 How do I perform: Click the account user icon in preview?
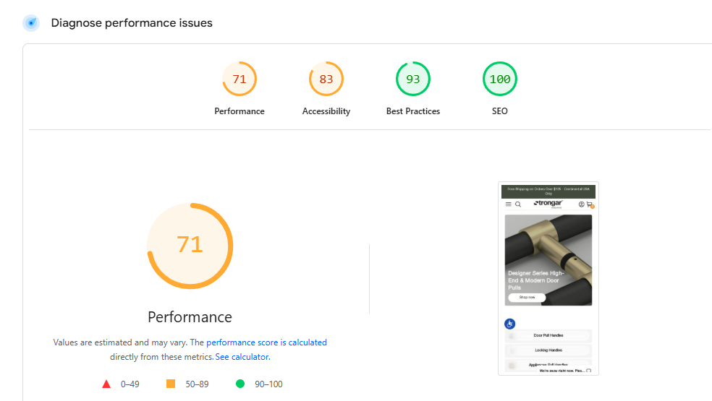click(581, 204)
